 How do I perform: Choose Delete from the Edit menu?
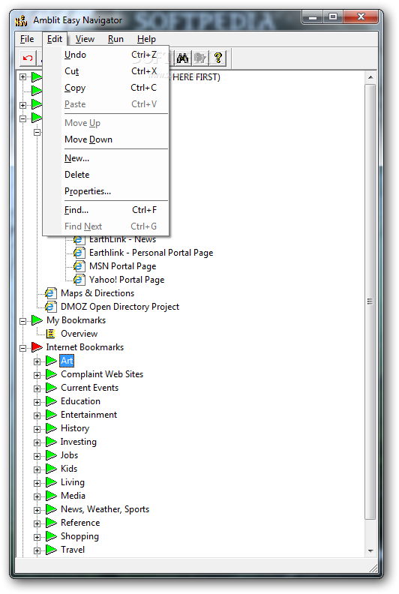106,175
